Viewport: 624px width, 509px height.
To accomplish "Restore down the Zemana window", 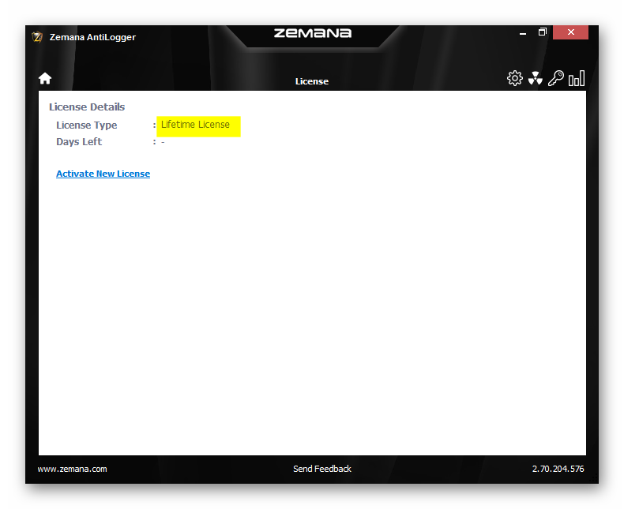I will [542, 32].
